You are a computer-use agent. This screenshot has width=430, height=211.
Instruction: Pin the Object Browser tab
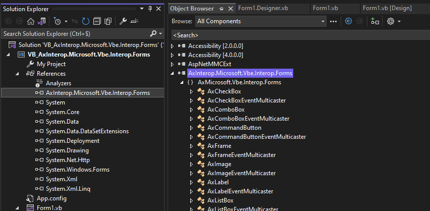[x=221, y=9]
